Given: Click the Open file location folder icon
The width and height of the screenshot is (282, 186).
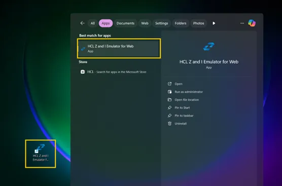Looking at the screenshot, I should point(169,99).
